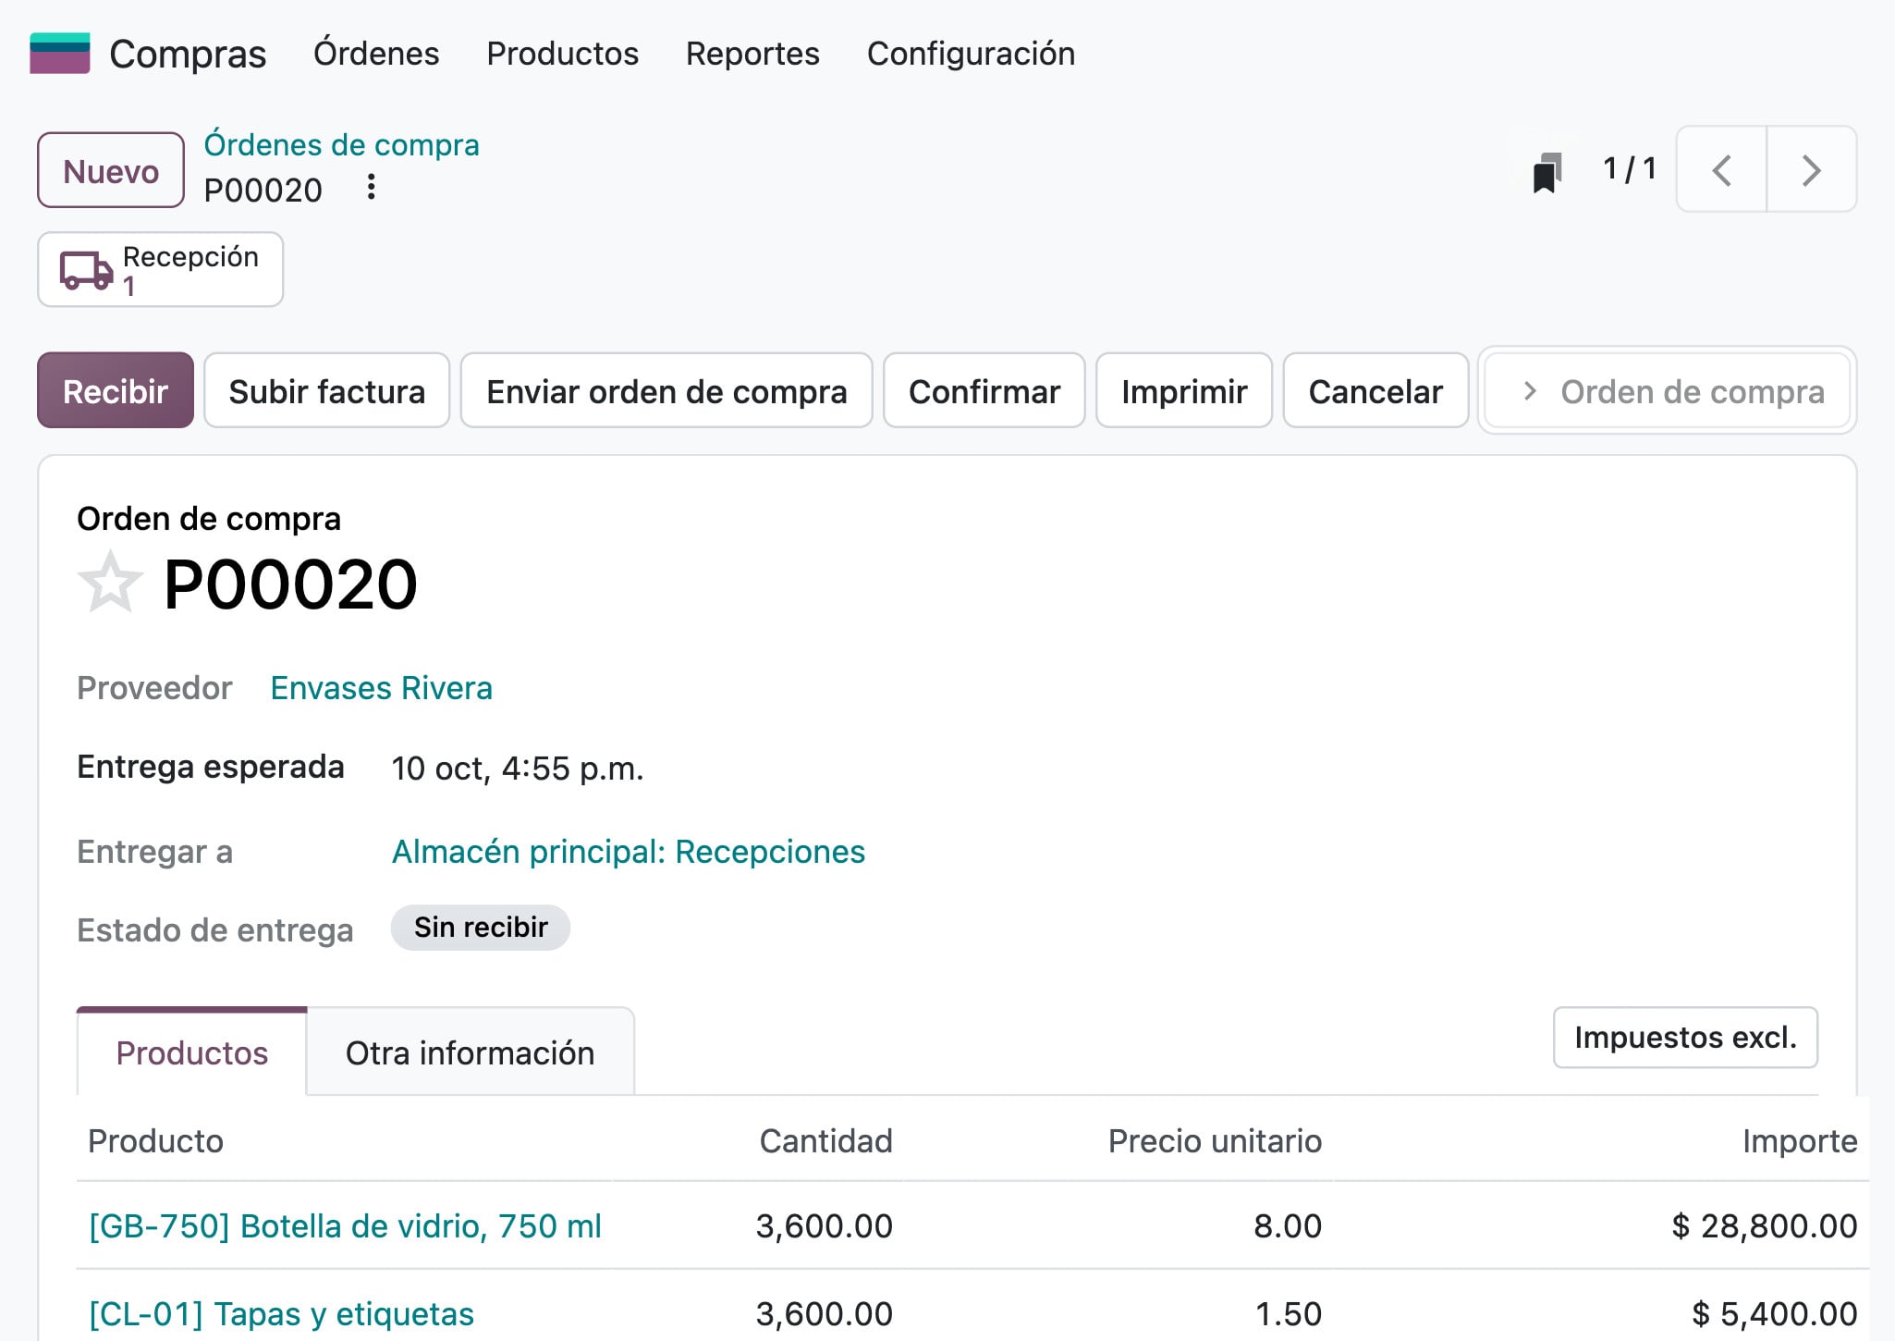Go to next record with right arrow
Image resolution: width=1895 pixels, height=1341 pixels.
(1812, 169)
